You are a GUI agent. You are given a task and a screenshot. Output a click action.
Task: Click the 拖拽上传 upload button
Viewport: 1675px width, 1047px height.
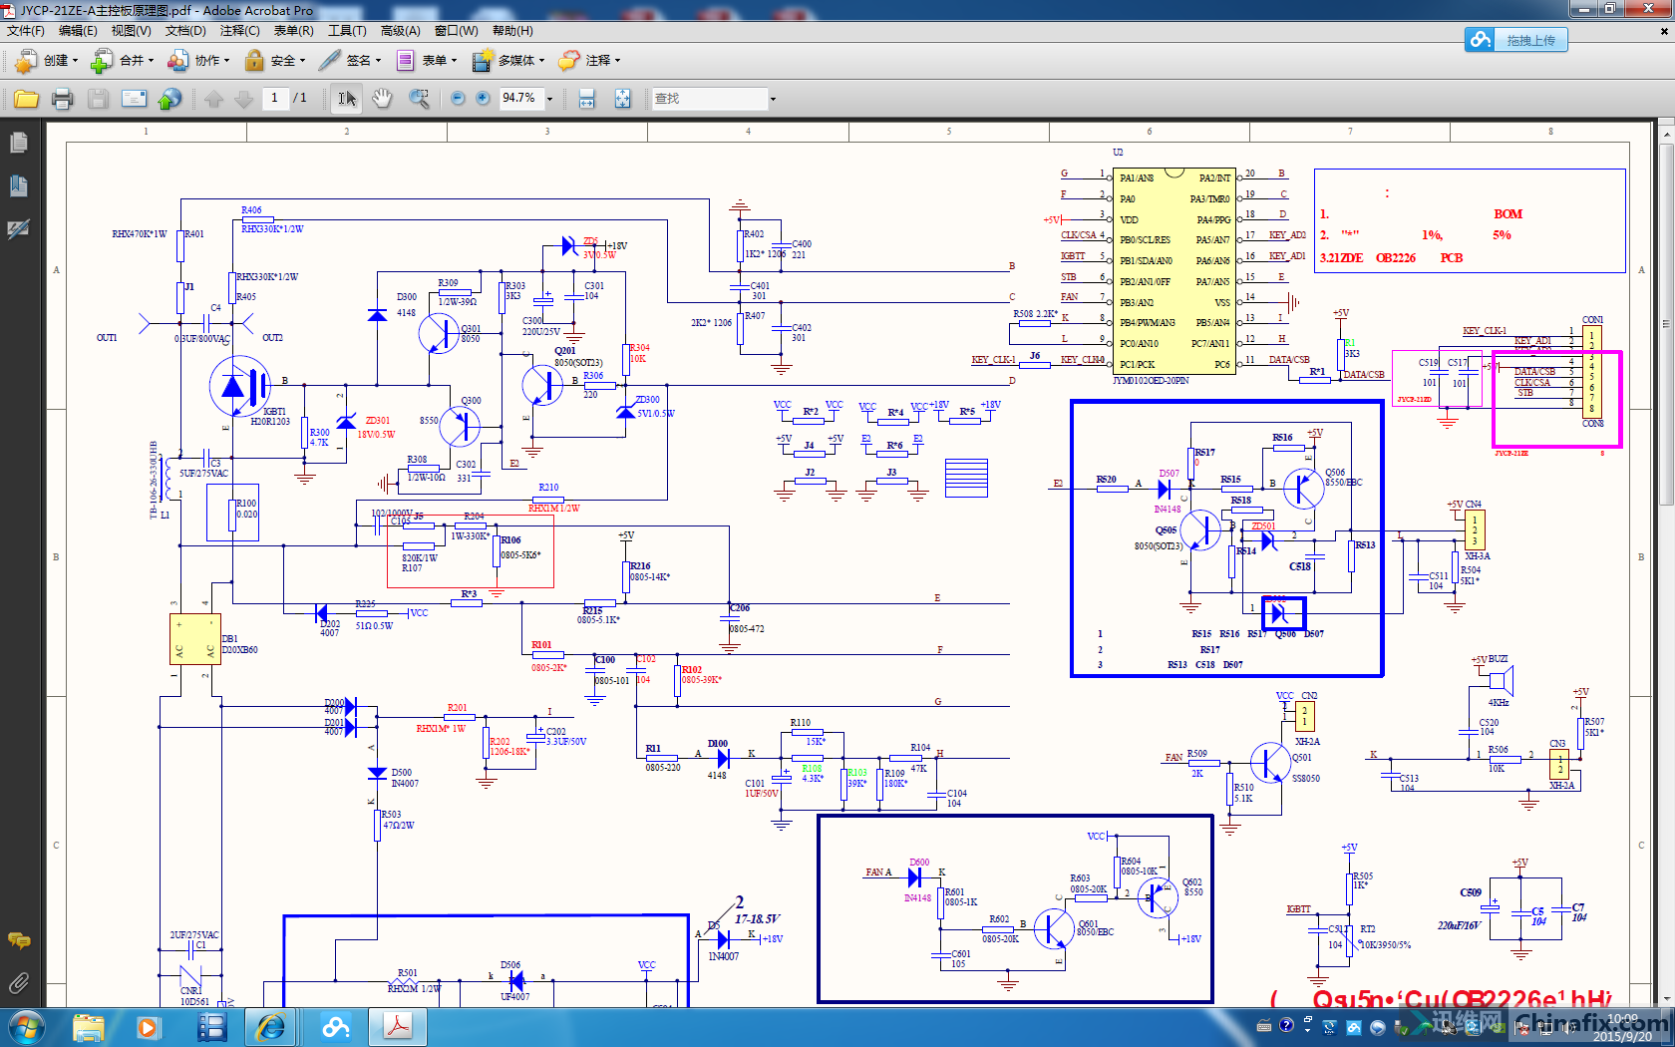(x=1515, y=40)
